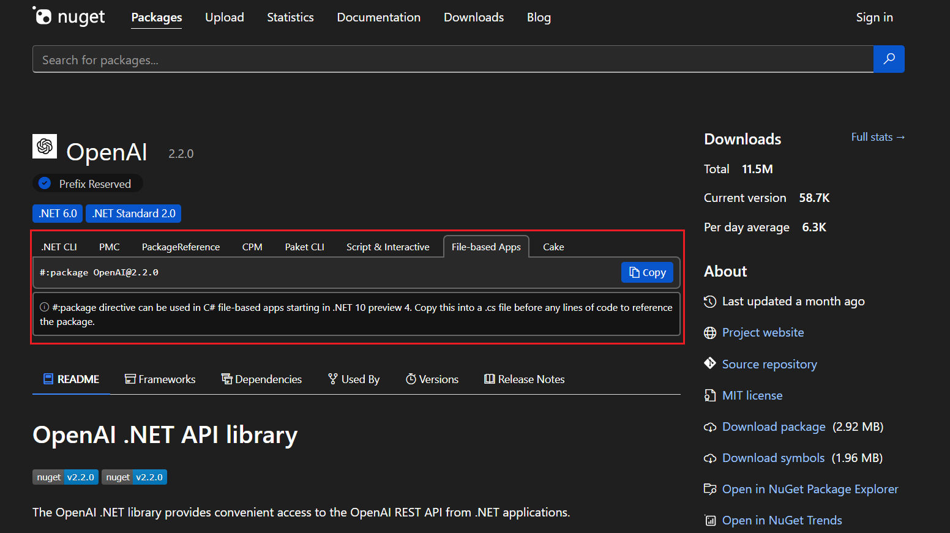Click the Last updated history icon

(x=710, y=301)
